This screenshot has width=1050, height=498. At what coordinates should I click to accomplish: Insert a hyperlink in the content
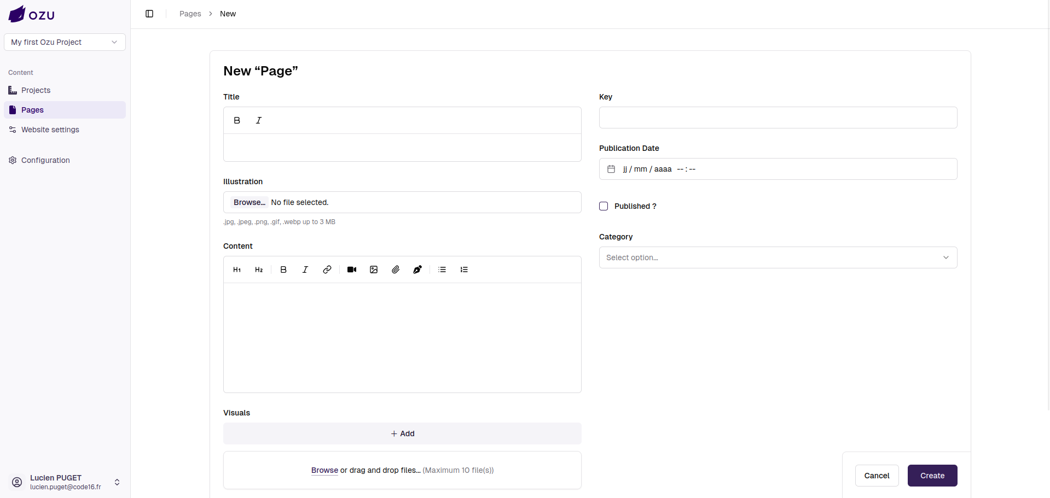(x=327, y=269)
